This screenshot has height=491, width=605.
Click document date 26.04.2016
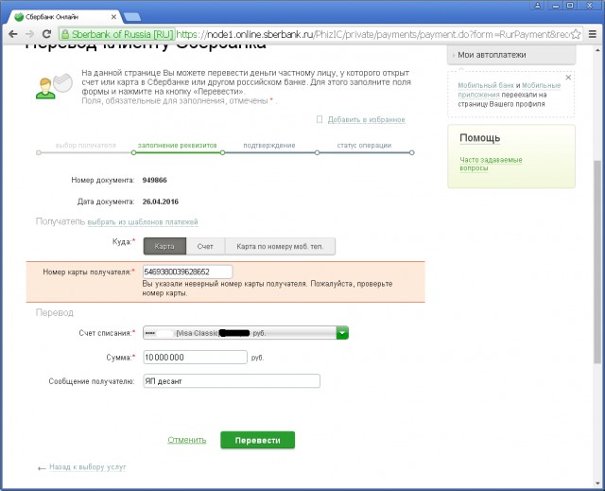[161, 202]
